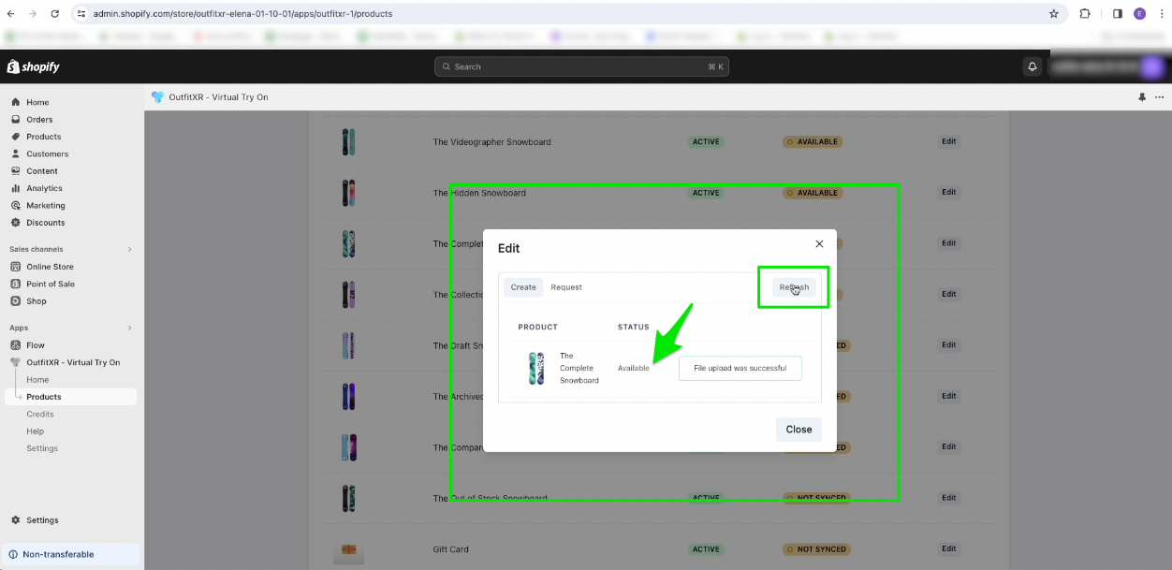1172x570 pixels.
Task: Go forward in the browser
Action: tap(34, 14)
